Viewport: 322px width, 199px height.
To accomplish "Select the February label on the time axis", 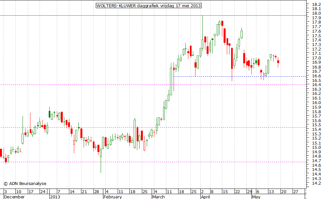I will point(112,197).
